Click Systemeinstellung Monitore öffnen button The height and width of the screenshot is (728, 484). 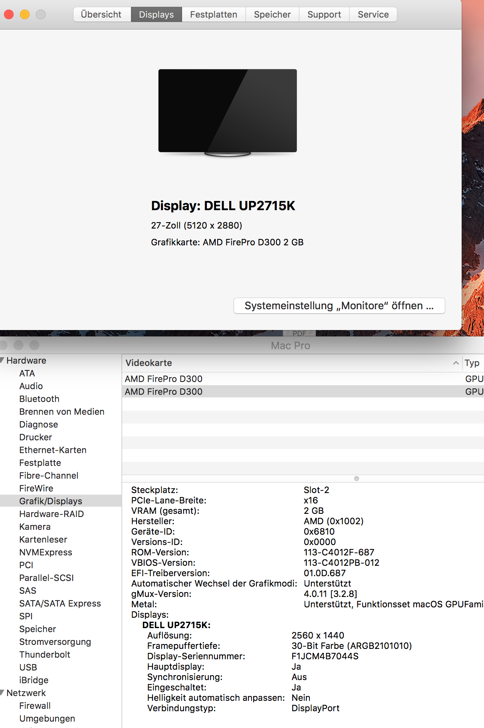click(x=339, y=306)
